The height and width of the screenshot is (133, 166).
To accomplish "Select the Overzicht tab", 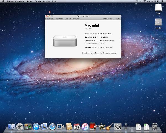I will [x=49, y=19].
